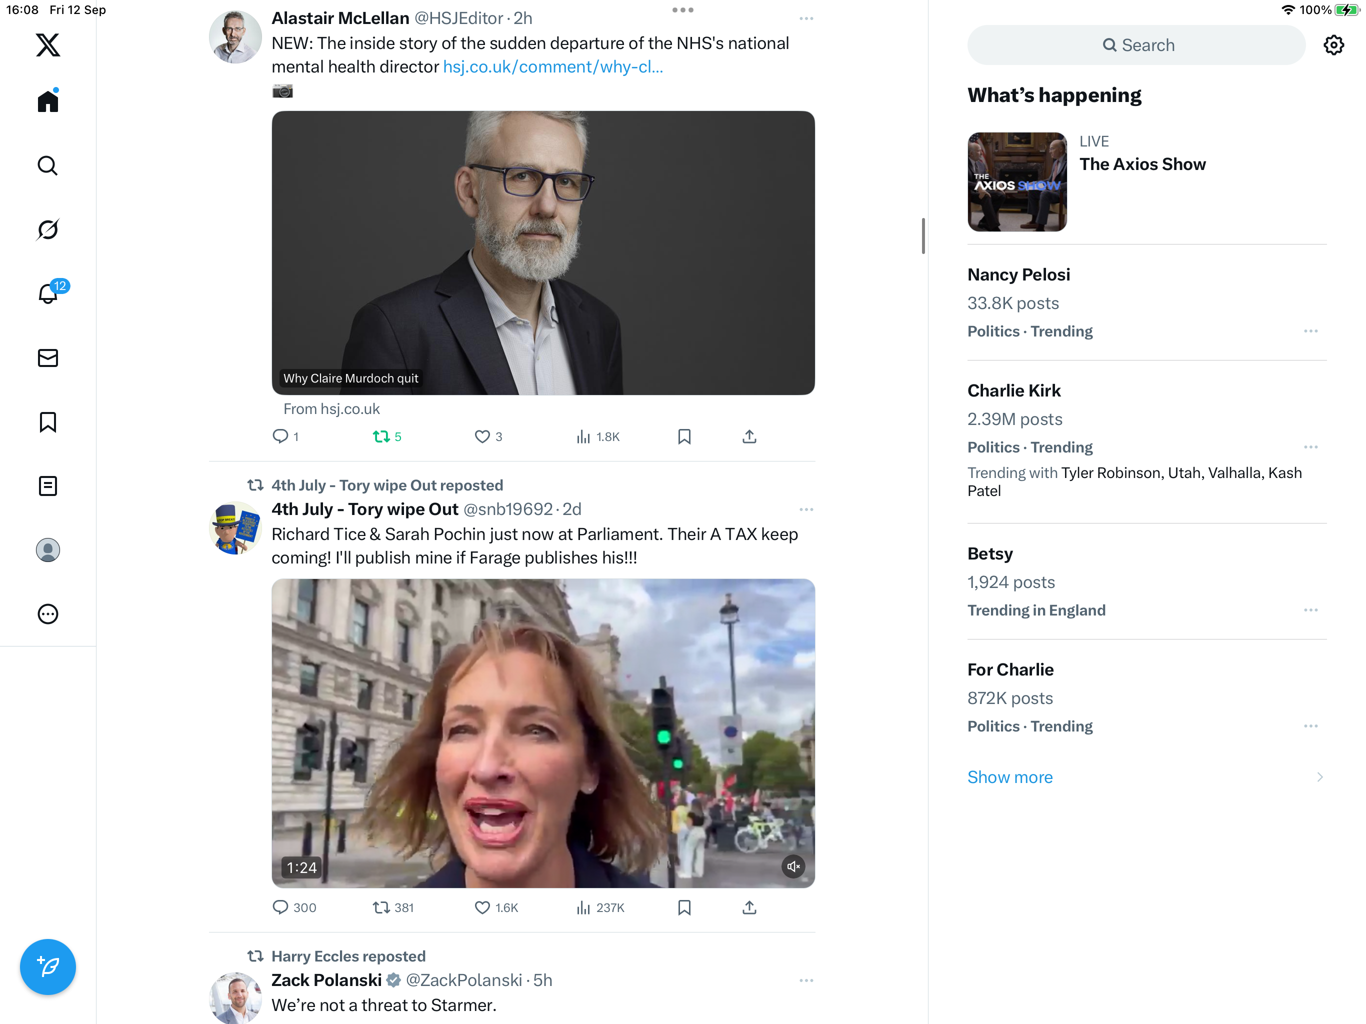Open more options for Nancy Pelosi trend
The width and height of the screenshot is (1366, 1024).
pos(1310,331)
